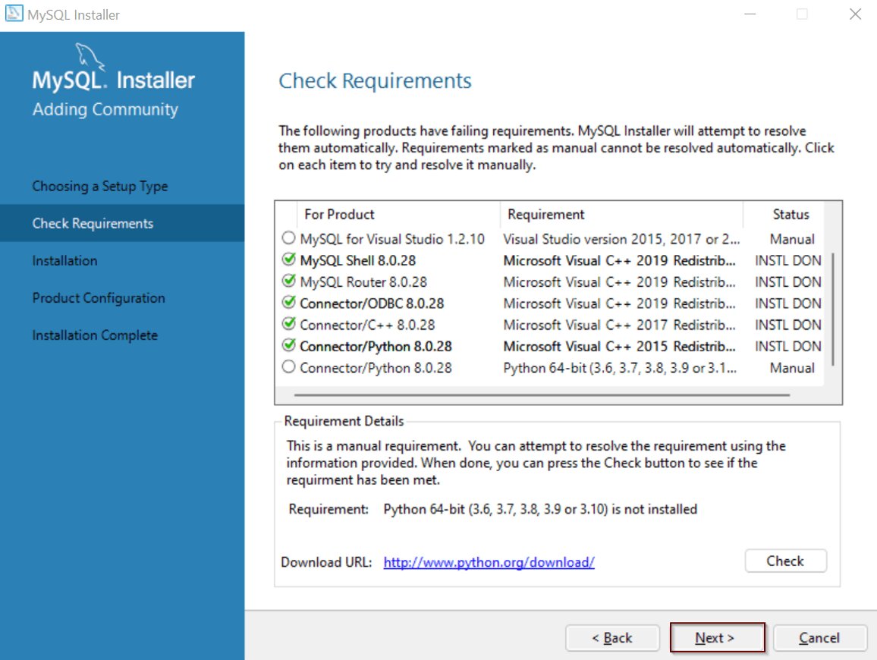Open the python.org download link
Viewport: 877px width, 660px height.
pyautogui.click(x=489, y=562)
